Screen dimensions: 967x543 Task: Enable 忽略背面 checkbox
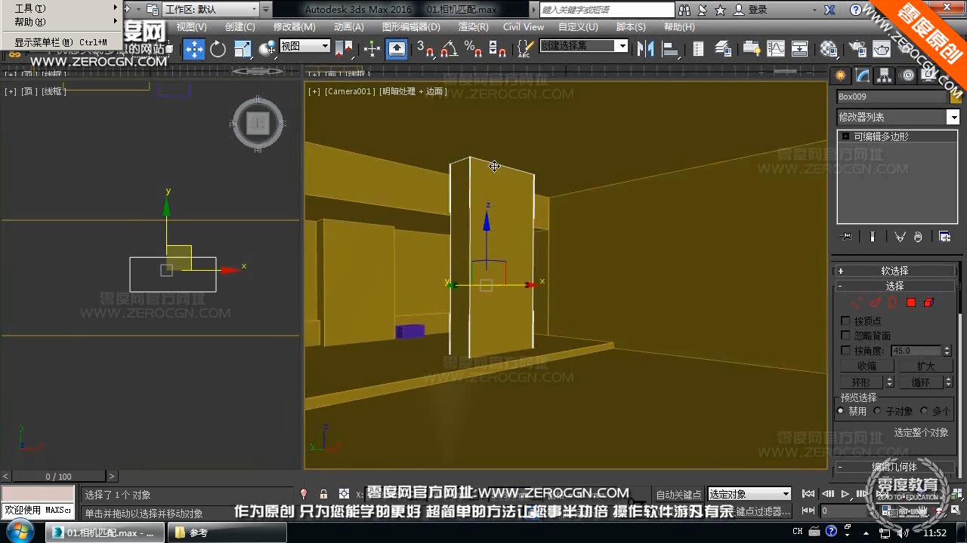tap(845, 336)
